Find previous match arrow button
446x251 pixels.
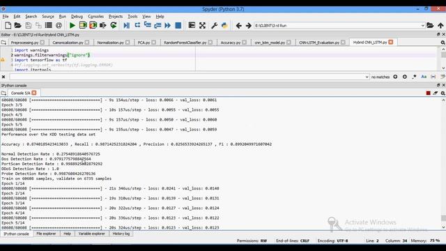(x=395, y=77)
